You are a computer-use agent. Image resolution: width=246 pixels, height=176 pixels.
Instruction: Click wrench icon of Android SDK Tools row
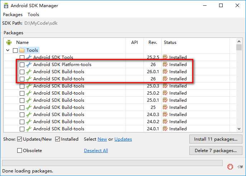click(29, 57)
